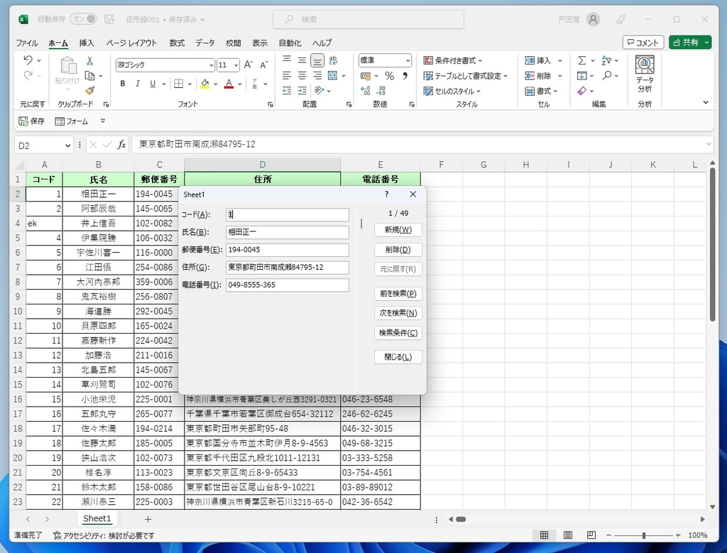Click the Save icon in quick toolbar
Screen dimensions: 727x553
pyautogui.click(x=31, y=121)
